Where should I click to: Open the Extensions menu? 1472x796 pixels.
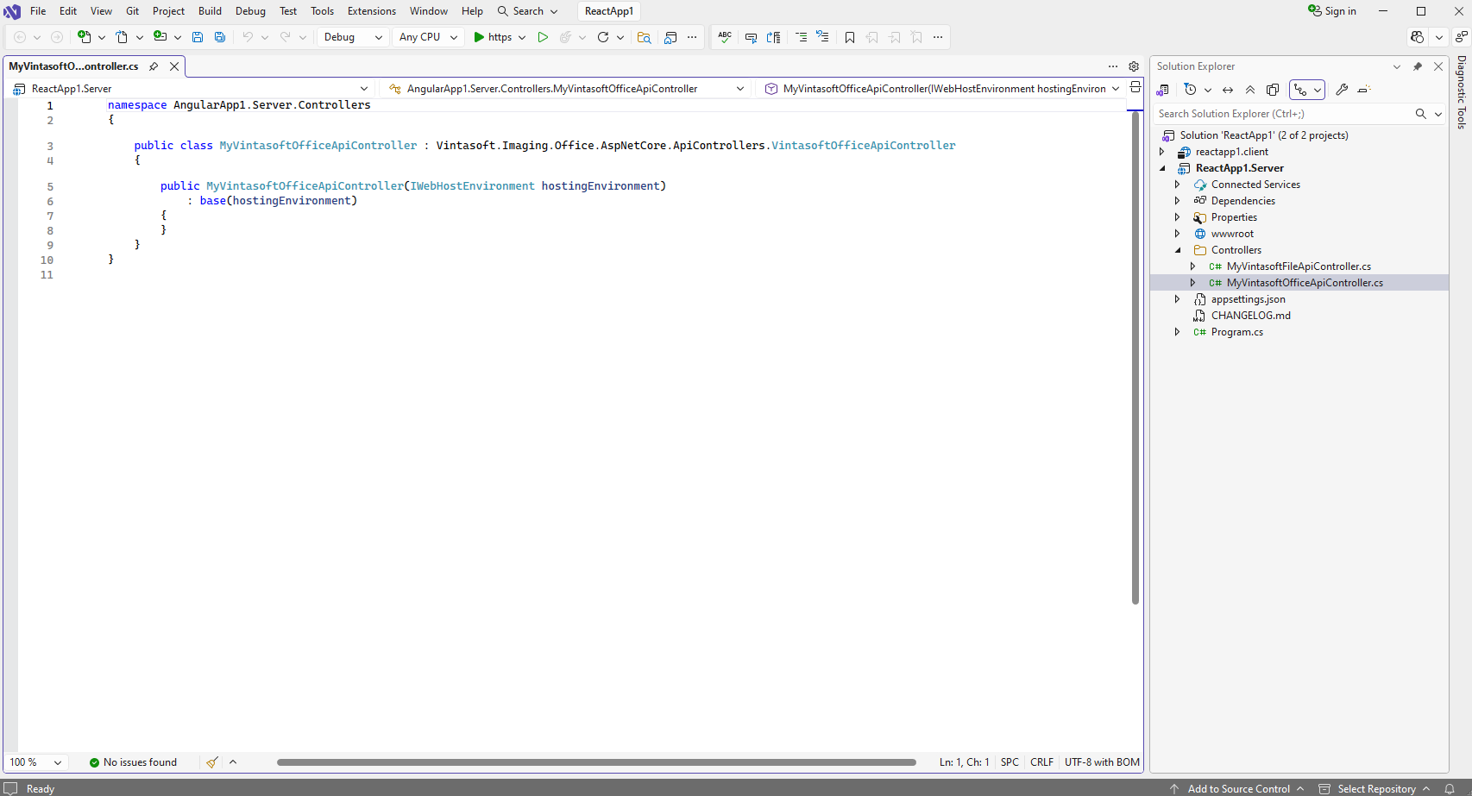[x=371, y=11]
